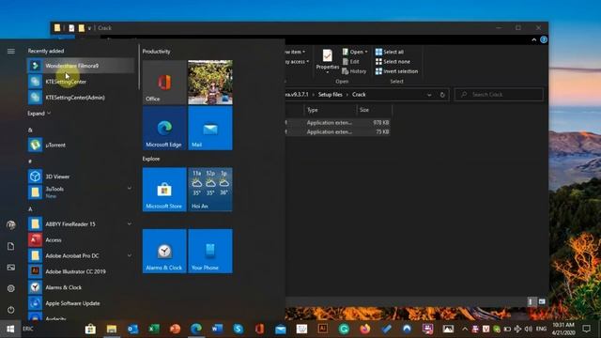Click the Productivity group heading
The width and height of the screenshot is (601, 338).
click(x=157, y=52)
